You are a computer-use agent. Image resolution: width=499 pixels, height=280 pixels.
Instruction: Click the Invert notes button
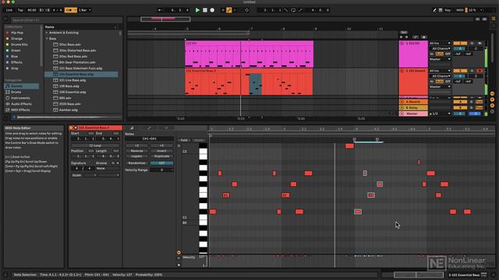click(161, 151)
